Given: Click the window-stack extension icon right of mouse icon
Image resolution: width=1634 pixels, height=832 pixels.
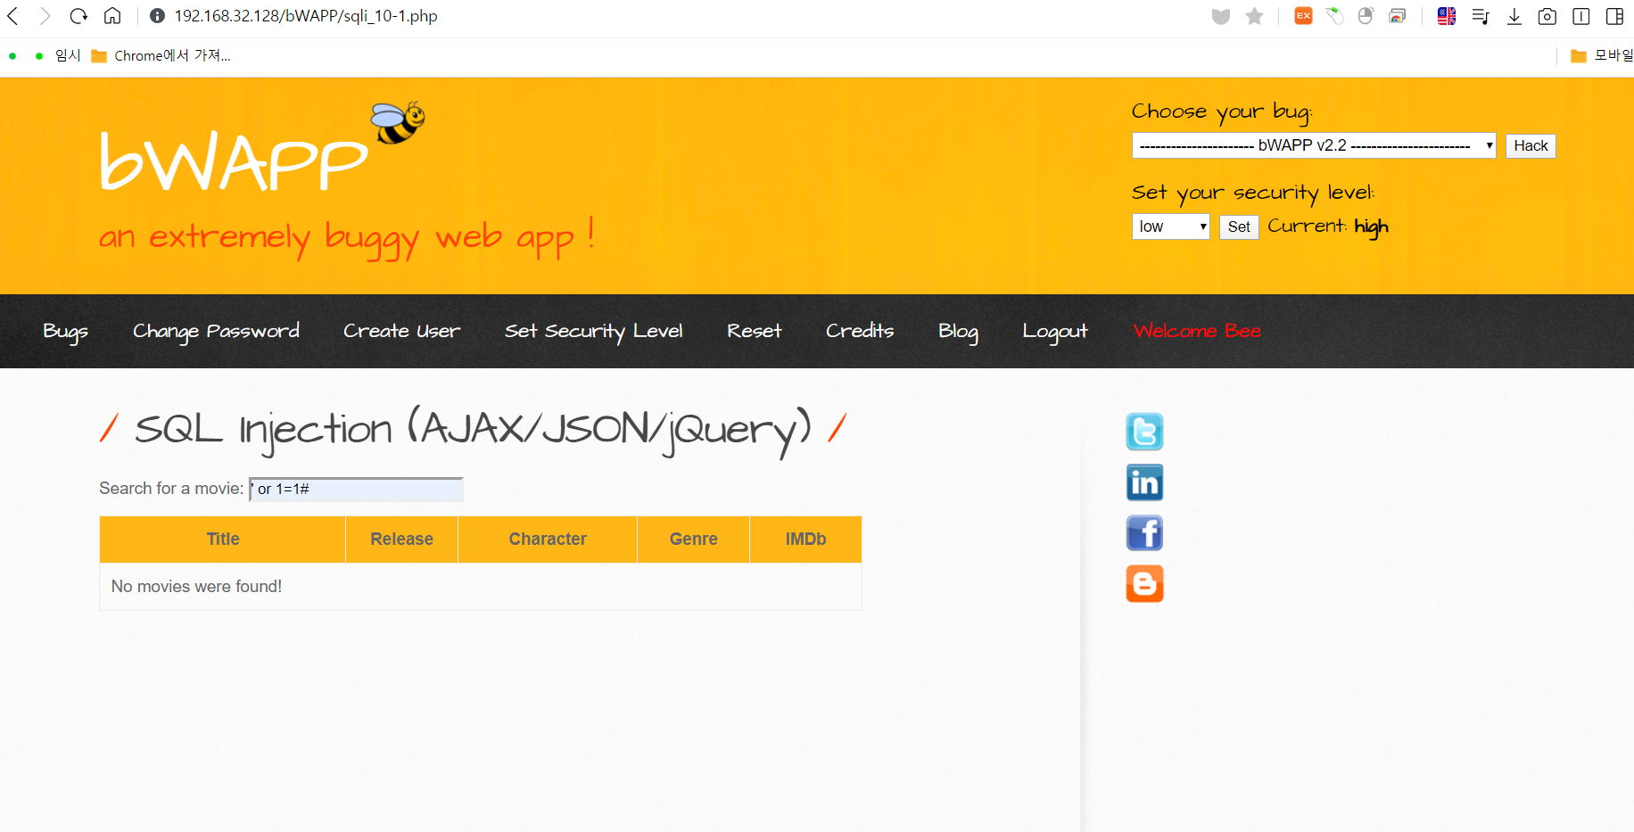Looking at the screenshot, I should 1398,16.
